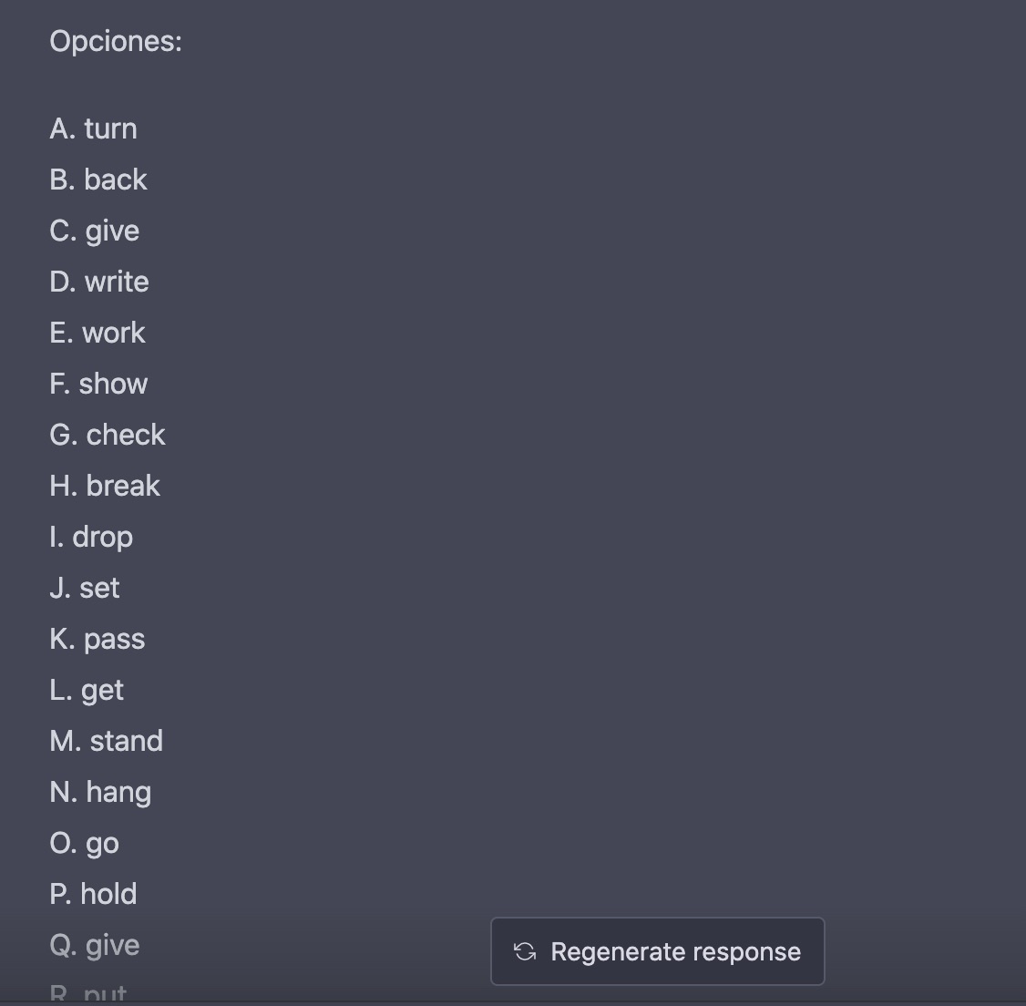Screen dimensions: 1026x1006
Task: Choose the 'J. set' entry
Action: (x=85, y=589)
